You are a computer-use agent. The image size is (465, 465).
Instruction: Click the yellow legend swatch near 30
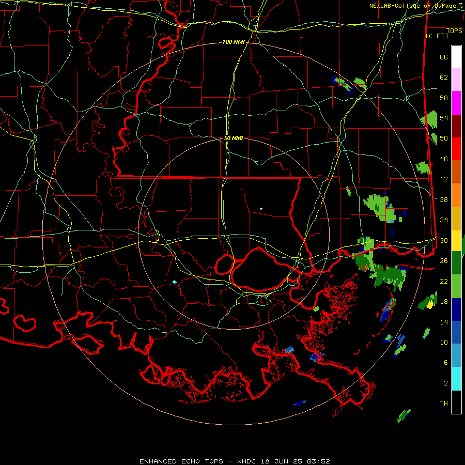(x=456, y=241)
